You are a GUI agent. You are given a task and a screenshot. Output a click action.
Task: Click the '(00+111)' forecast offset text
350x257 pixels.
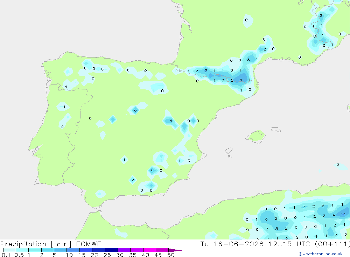[x=332, y=244]
